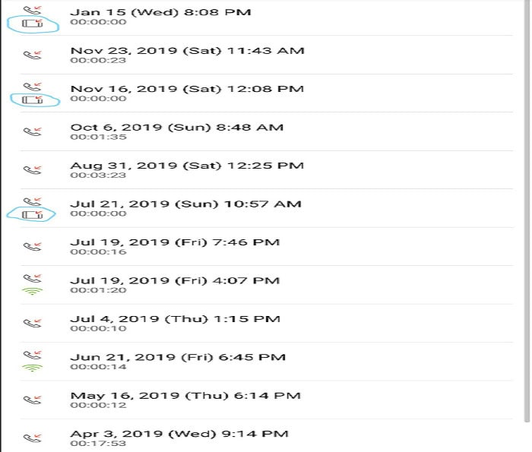Select missed call icon for Aug 31, 2019
This screenshot has width=532, height=452.
point(32,169)
